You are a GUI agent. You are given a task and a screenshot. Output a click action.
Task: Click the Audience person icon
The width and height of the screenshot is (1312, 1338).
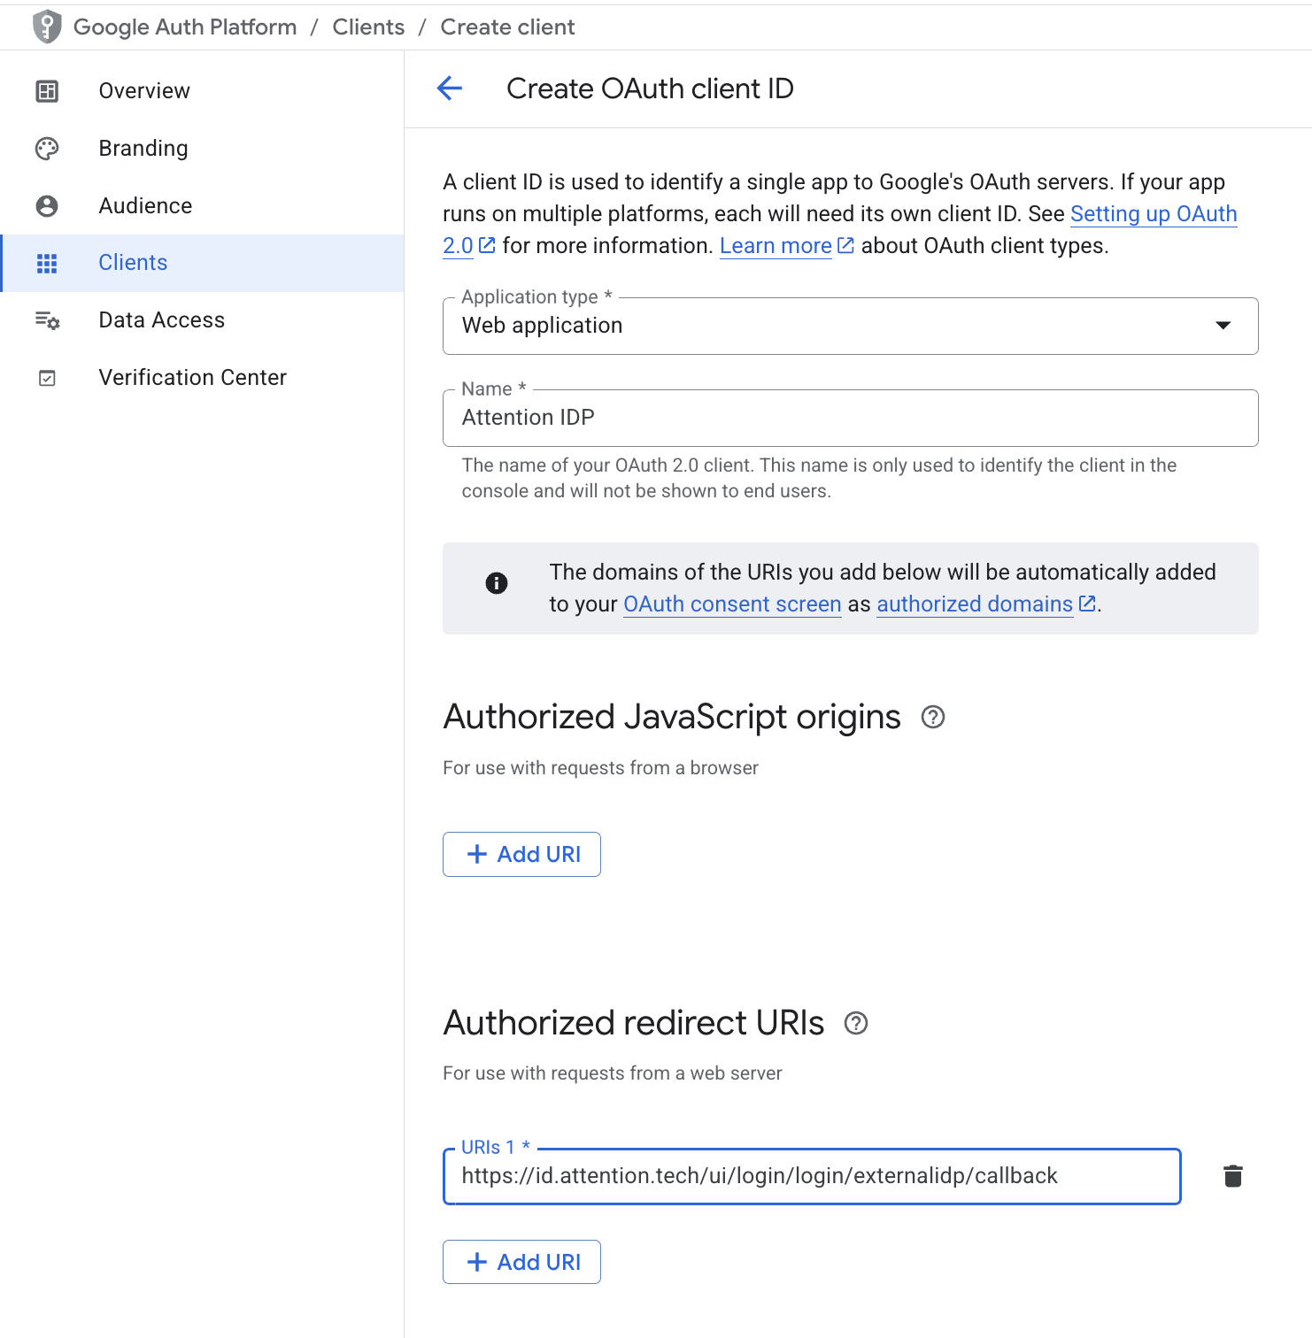pyautogui.click(x=47, y=205)
